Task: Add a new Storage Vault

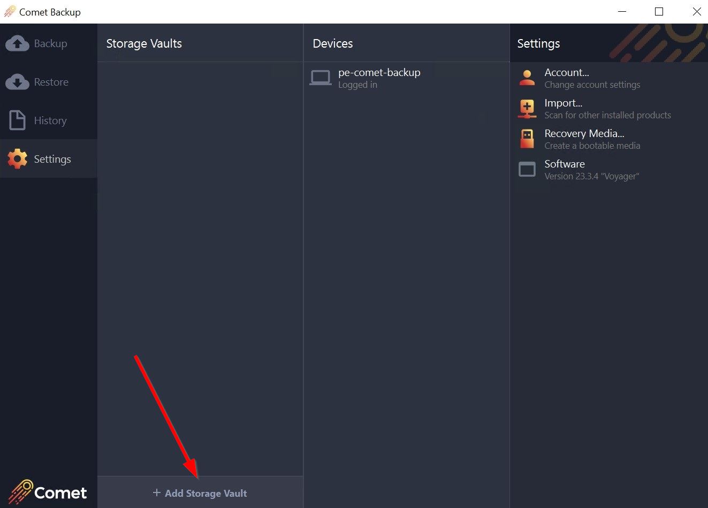Action: (x=200, y=493)
